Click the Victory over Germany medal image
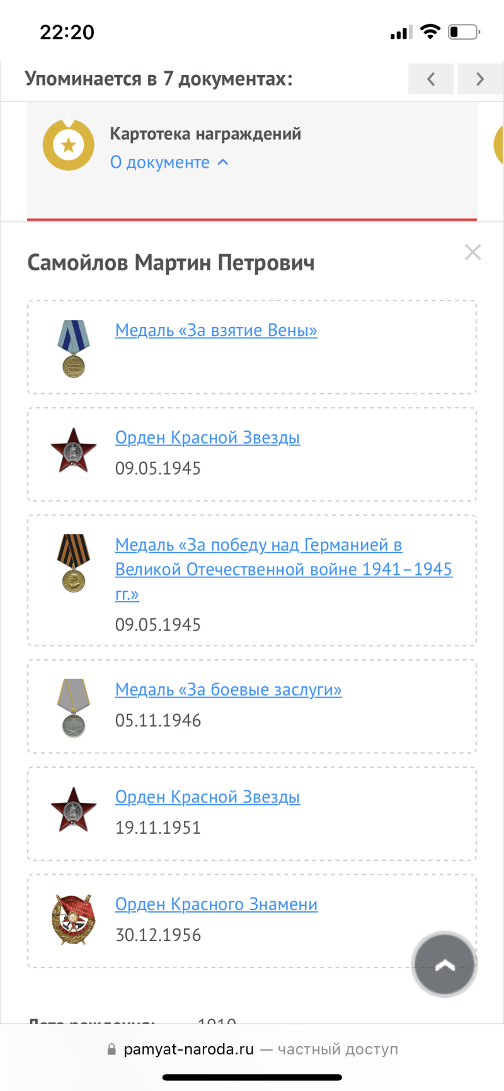The image size is (504, 1091). pyautogui.click(x=74, y=563)
